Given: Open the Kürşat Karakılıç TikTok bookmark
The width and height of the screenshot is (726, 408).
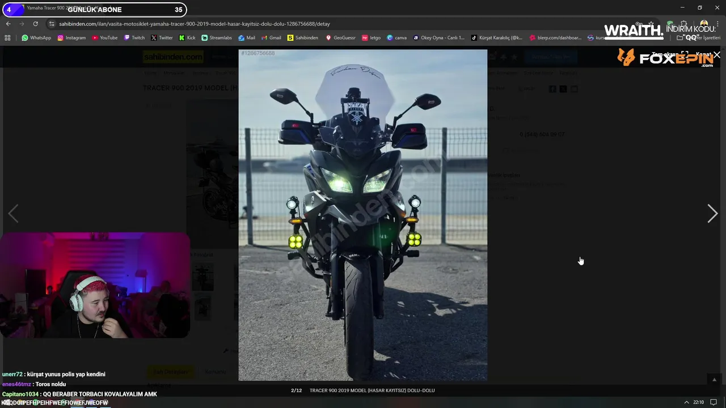Looking at the screenshot, I should [x=497, y=38].
